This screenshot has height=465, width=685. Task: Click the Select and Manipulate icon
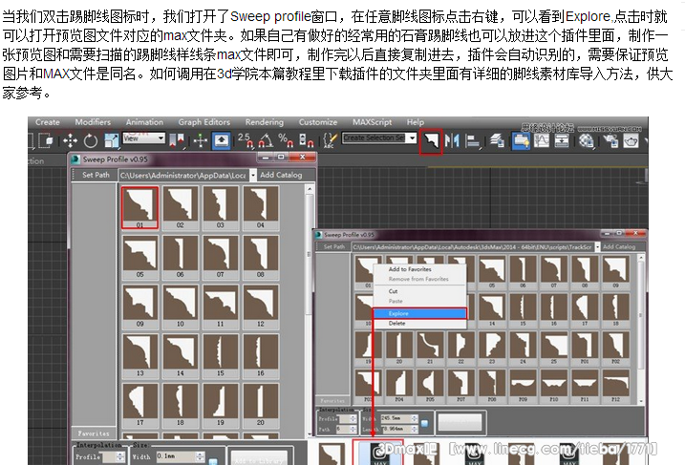[201, 140]
